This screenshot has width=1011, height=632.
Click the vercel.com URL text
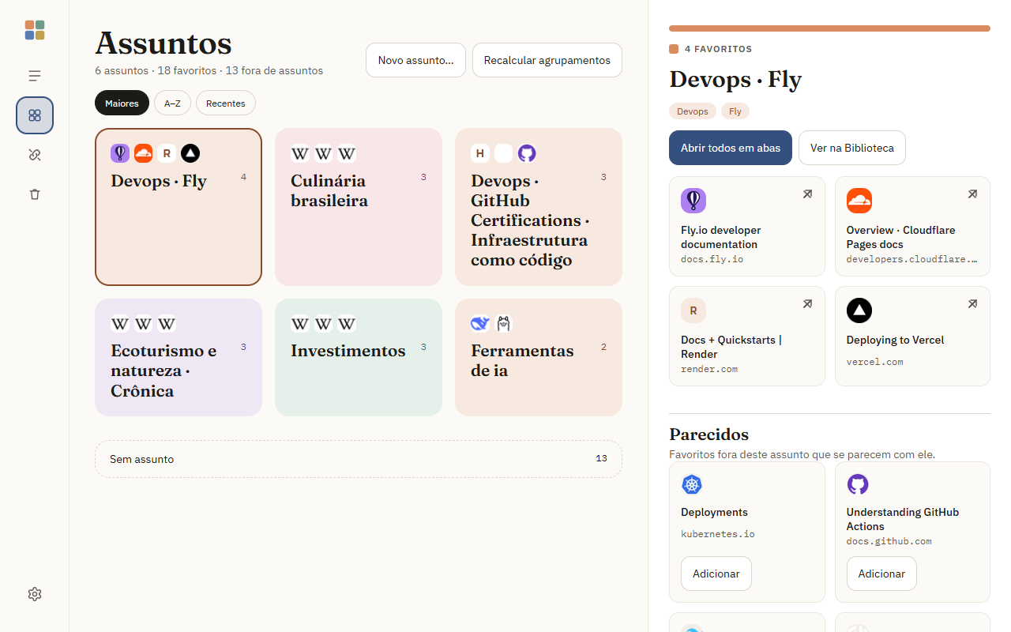tap(875, 362)
